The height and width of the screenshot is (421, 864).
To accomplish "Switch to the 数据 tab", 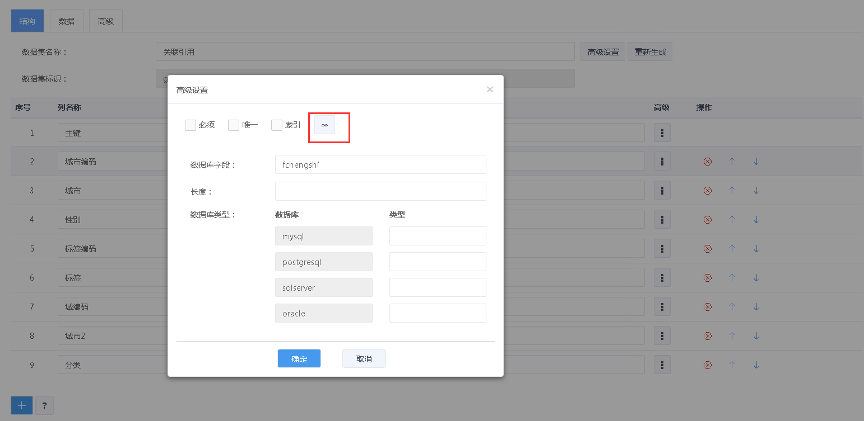I will click(x=67, y=21).
